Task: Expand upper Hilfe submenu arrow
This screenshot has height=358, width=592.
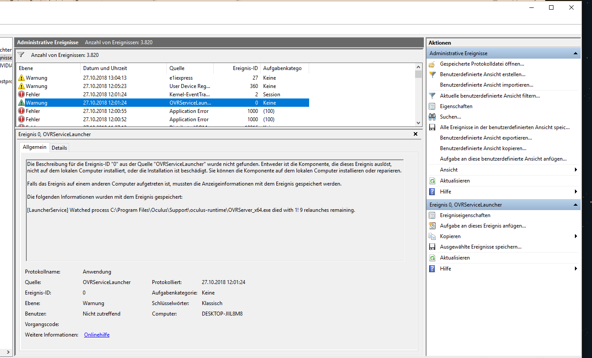Action: (576, 192)
